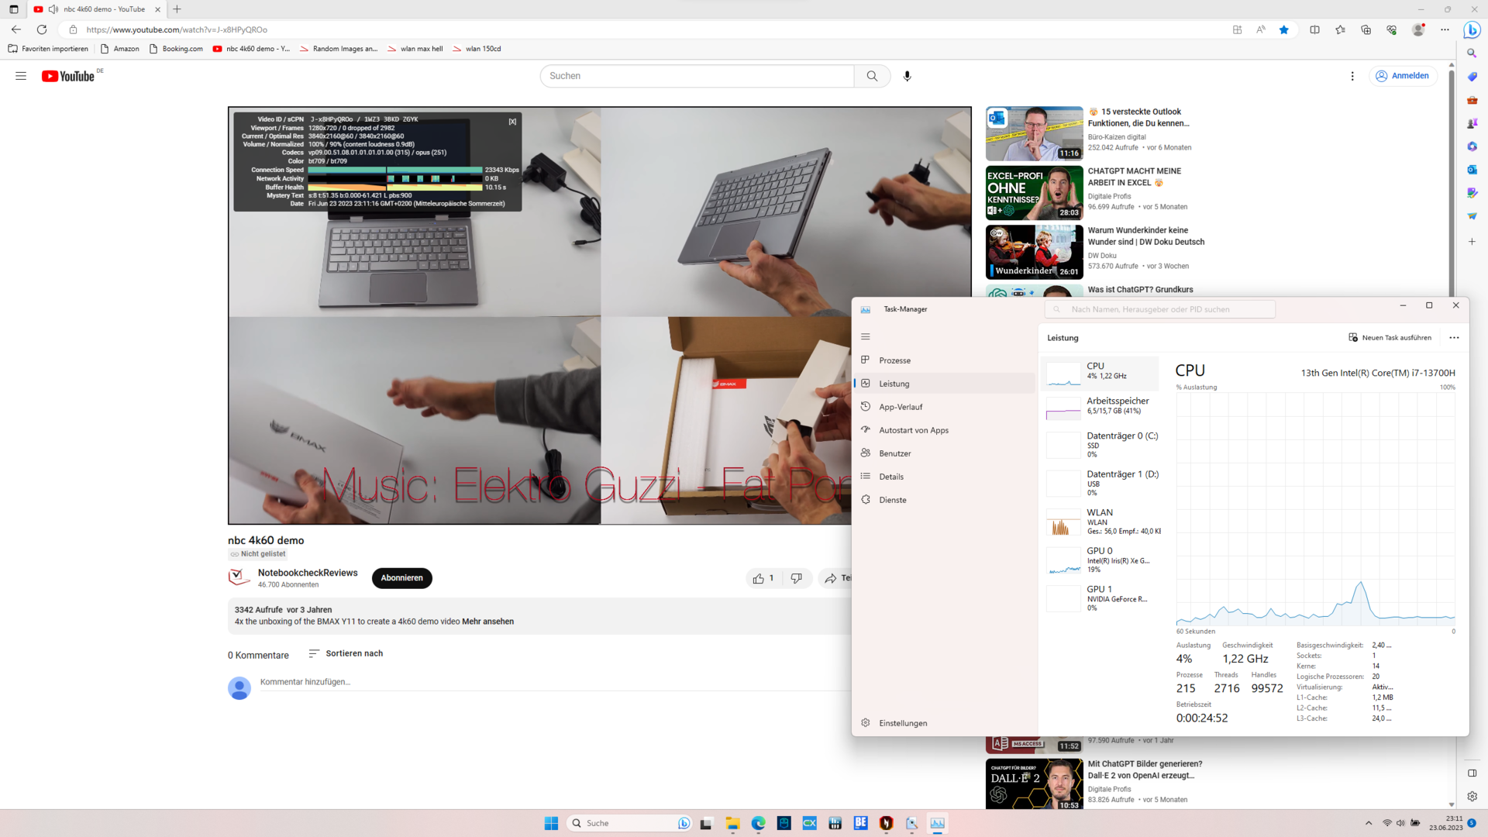Toggle favorite star in address bar

coord(1284,29)
